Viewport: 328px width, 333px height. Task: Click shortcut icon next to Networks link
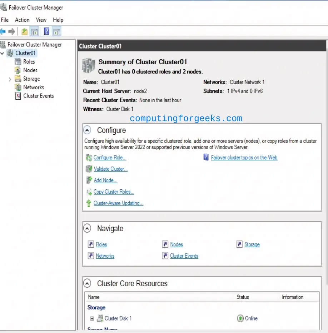tap(91, 255)
